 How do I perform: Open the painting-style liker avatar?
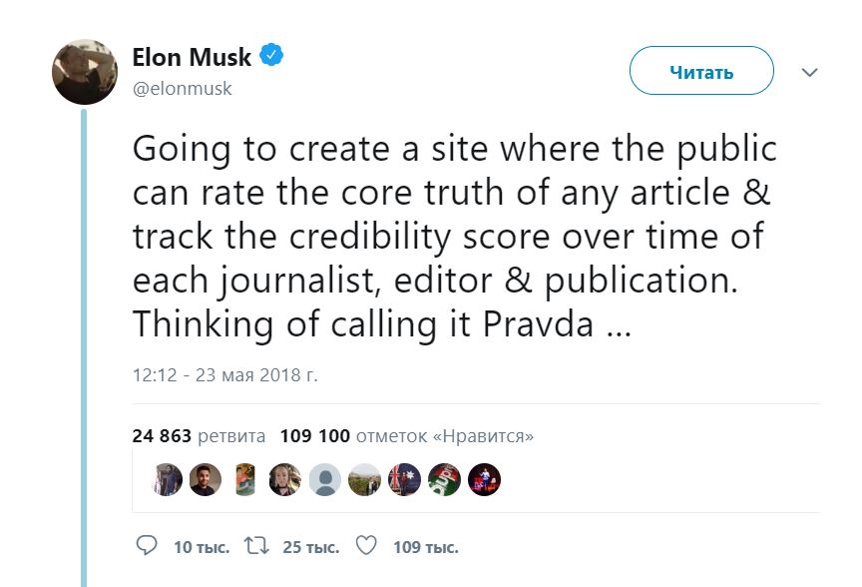[x=245, y=480]
